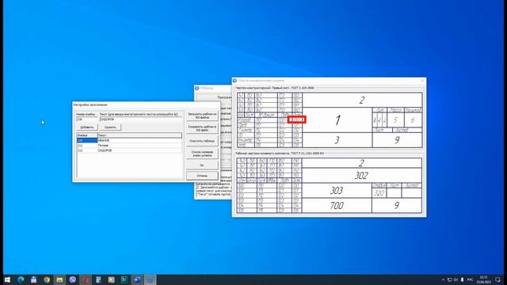Click Сохранить шаблон в INI-файл
The image size is (507, 285).
[x=202, y=128]
